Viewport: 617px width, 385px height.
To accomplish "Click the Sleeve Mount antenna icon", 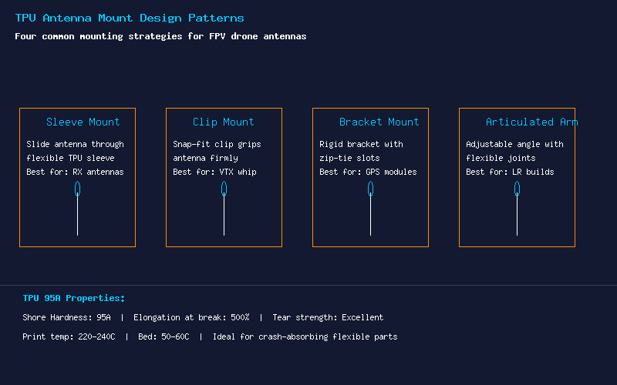I will point(78,208).
